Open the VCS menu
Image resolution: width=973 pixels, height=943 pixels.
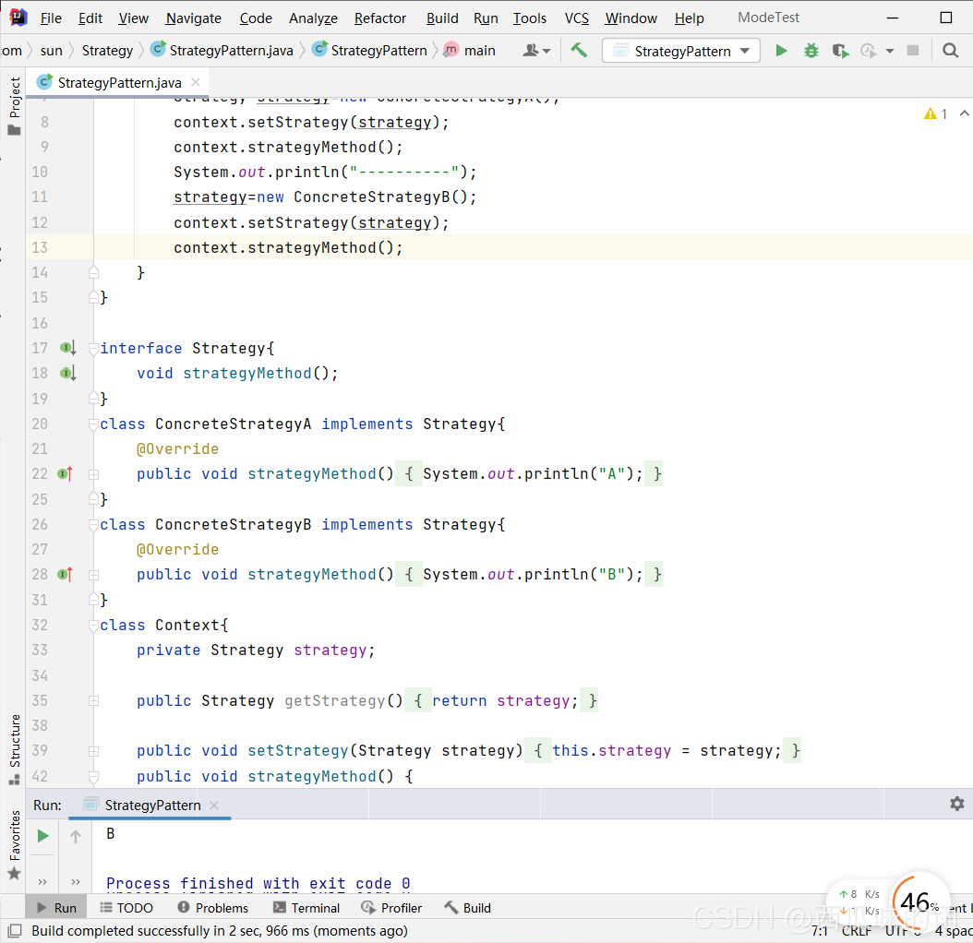[576, 18]
